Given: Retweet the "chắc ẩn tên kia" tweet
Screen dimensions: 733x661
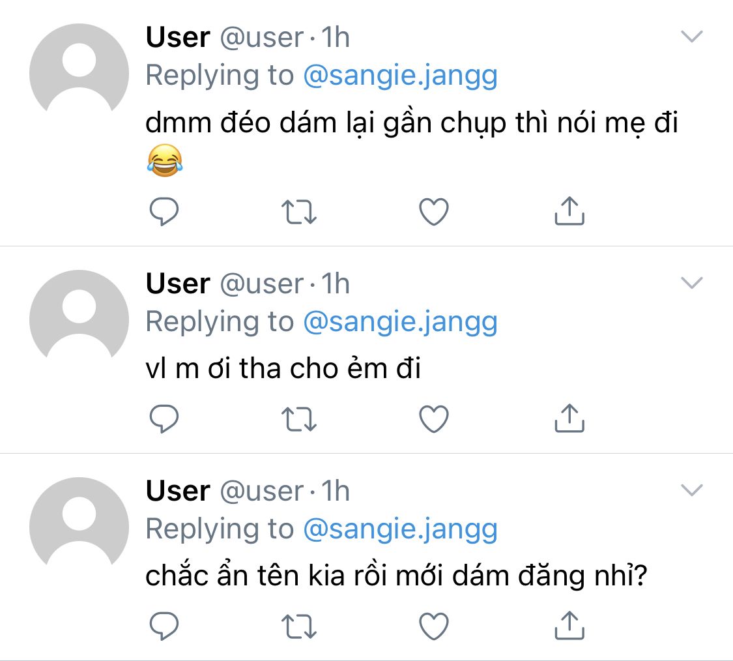Looking at the screenshot, I should coord(299,626).
